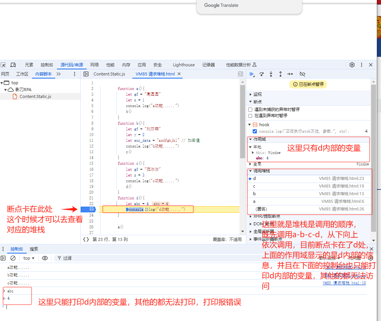Switch to the 元素 Elements tab

(x=29, y=65)
